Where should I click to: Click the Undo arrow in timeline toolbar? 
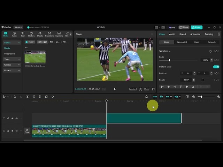(x=15, y=97)
